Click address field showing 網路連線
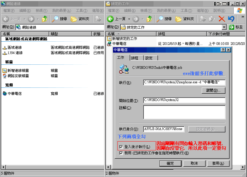This screenshot has height=177, width=247. pyautogui.click(x=60, y=27)
